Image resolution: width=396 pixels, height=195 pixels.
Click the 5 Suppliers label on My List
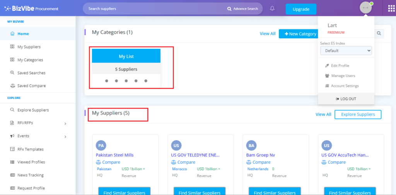click(x=126, y=69)
